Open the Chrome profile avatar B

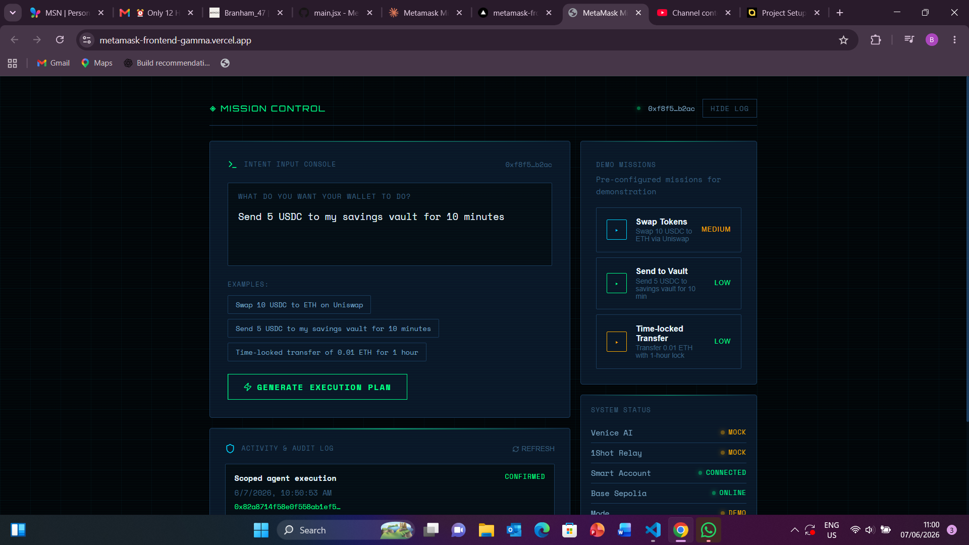click(932, 40)
